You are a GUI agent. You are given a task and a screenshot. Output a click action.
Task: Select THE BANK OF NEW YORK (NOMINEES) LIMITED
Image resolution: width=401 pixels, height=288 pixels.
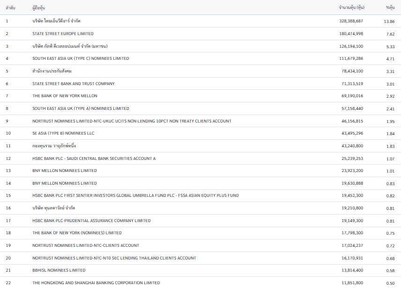(77, 233)
